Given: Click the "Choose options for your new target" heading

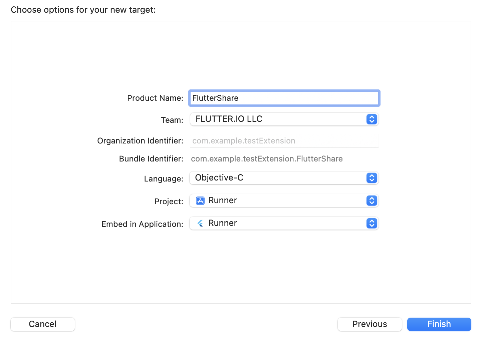Looking at the screenshot, I should point(83,10).
